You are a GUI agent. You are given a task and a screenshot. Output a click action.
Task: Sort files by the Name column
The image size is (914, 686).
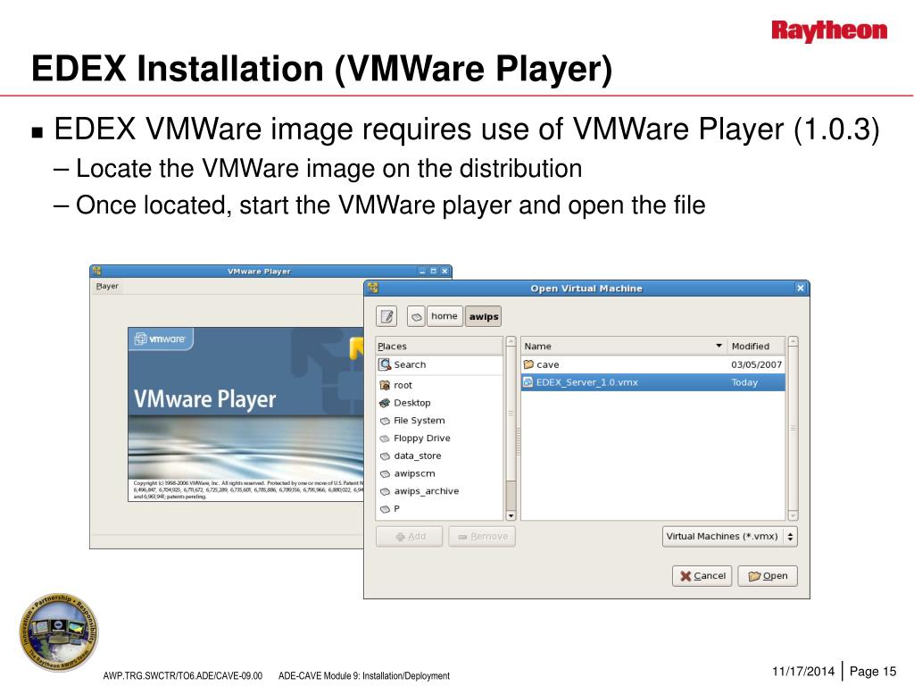coord(624,346)
